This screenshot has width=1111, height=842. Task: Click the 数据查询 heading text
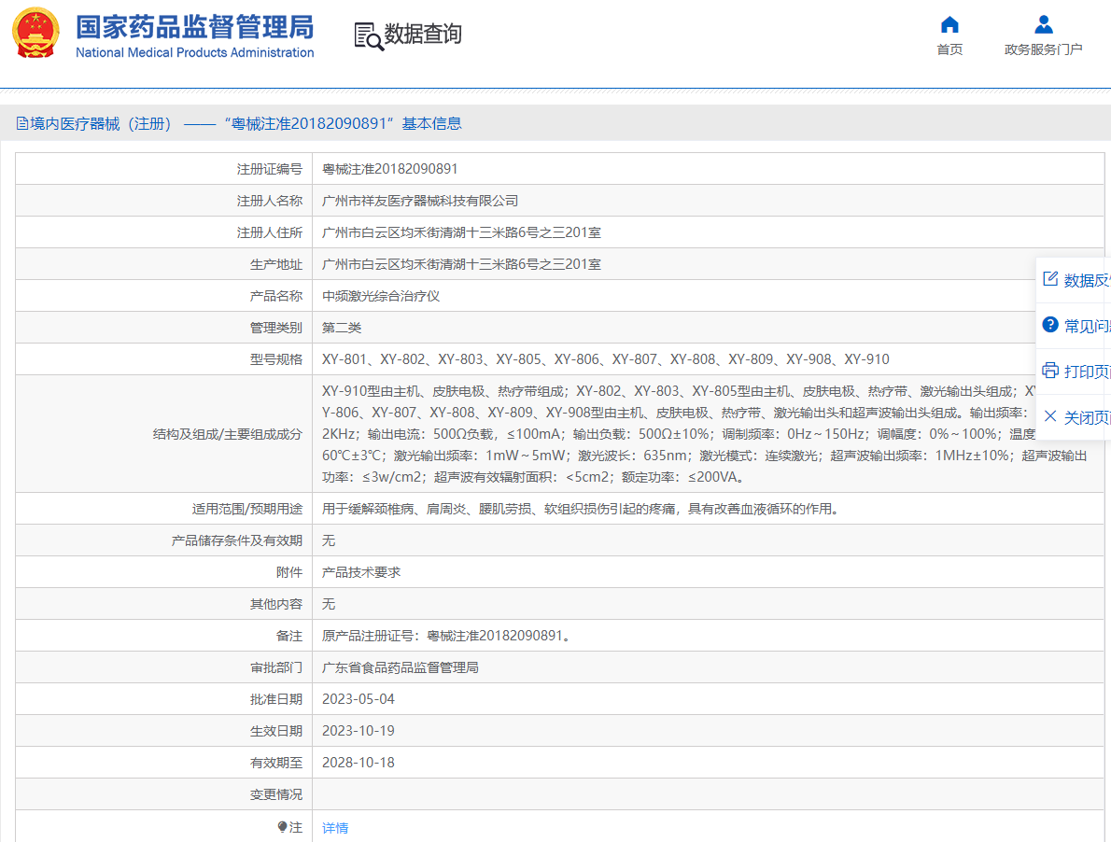[x=423, y=34]
